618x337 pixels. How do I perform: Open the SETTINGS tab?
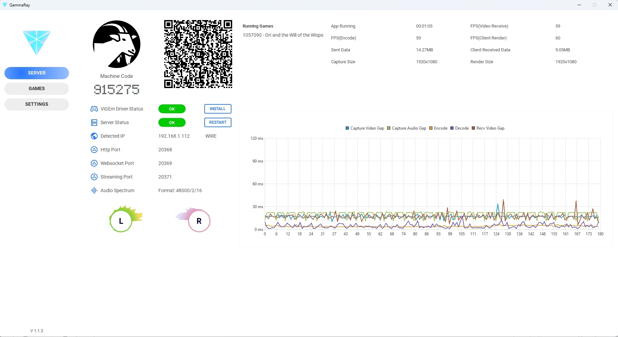(37, 104)
